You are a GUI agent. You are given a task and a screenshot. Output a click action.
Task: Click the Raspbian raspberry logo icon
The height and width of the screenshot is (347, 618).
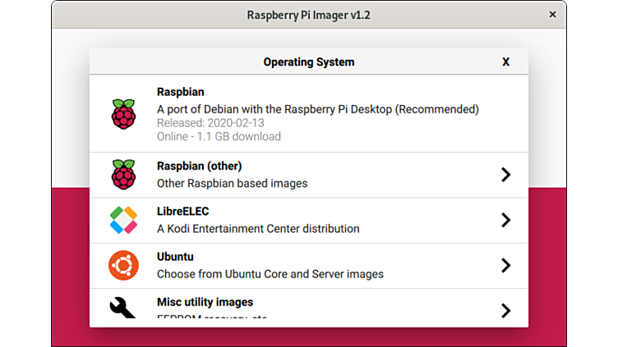(123, 114)
